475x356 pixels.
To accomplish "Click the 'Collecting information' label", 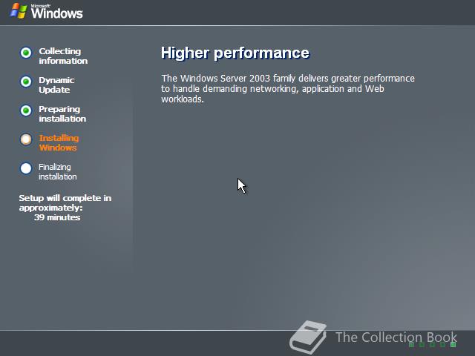I will (x=63, y=56).
